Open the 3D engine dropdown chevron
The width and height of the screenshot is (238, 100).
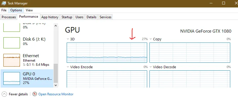pyautogui.click(x=68, y=39)
